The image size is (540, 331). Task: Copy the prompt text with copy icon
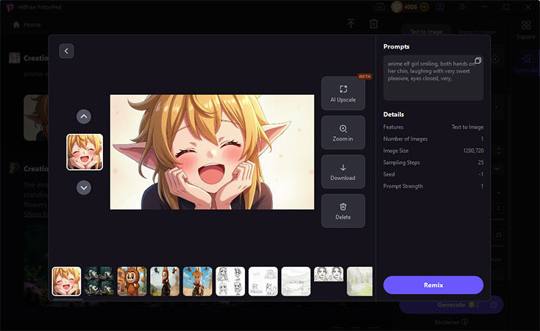point(477,60)
